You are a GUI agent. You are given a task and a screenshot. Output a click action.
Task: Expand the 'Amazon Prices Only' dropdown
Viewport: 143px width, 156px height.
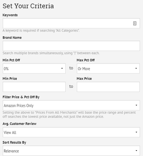click(71, 105)
